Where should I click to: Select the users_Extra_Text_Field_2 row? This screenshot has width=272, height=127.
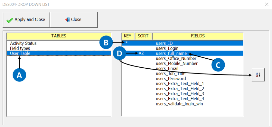(183, 89)
